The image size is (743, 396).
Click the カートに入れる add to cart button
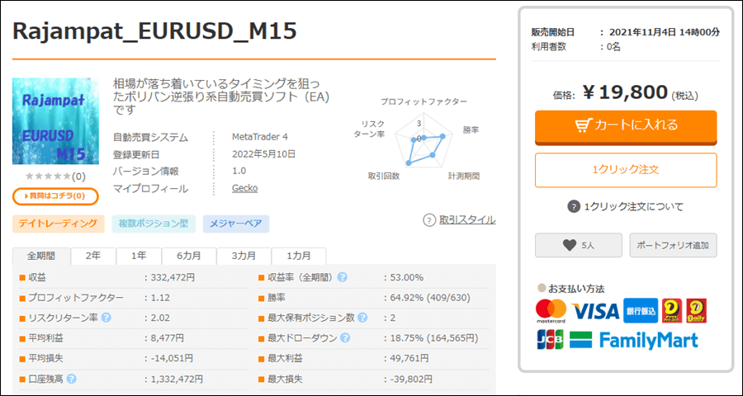pos(626,126)
